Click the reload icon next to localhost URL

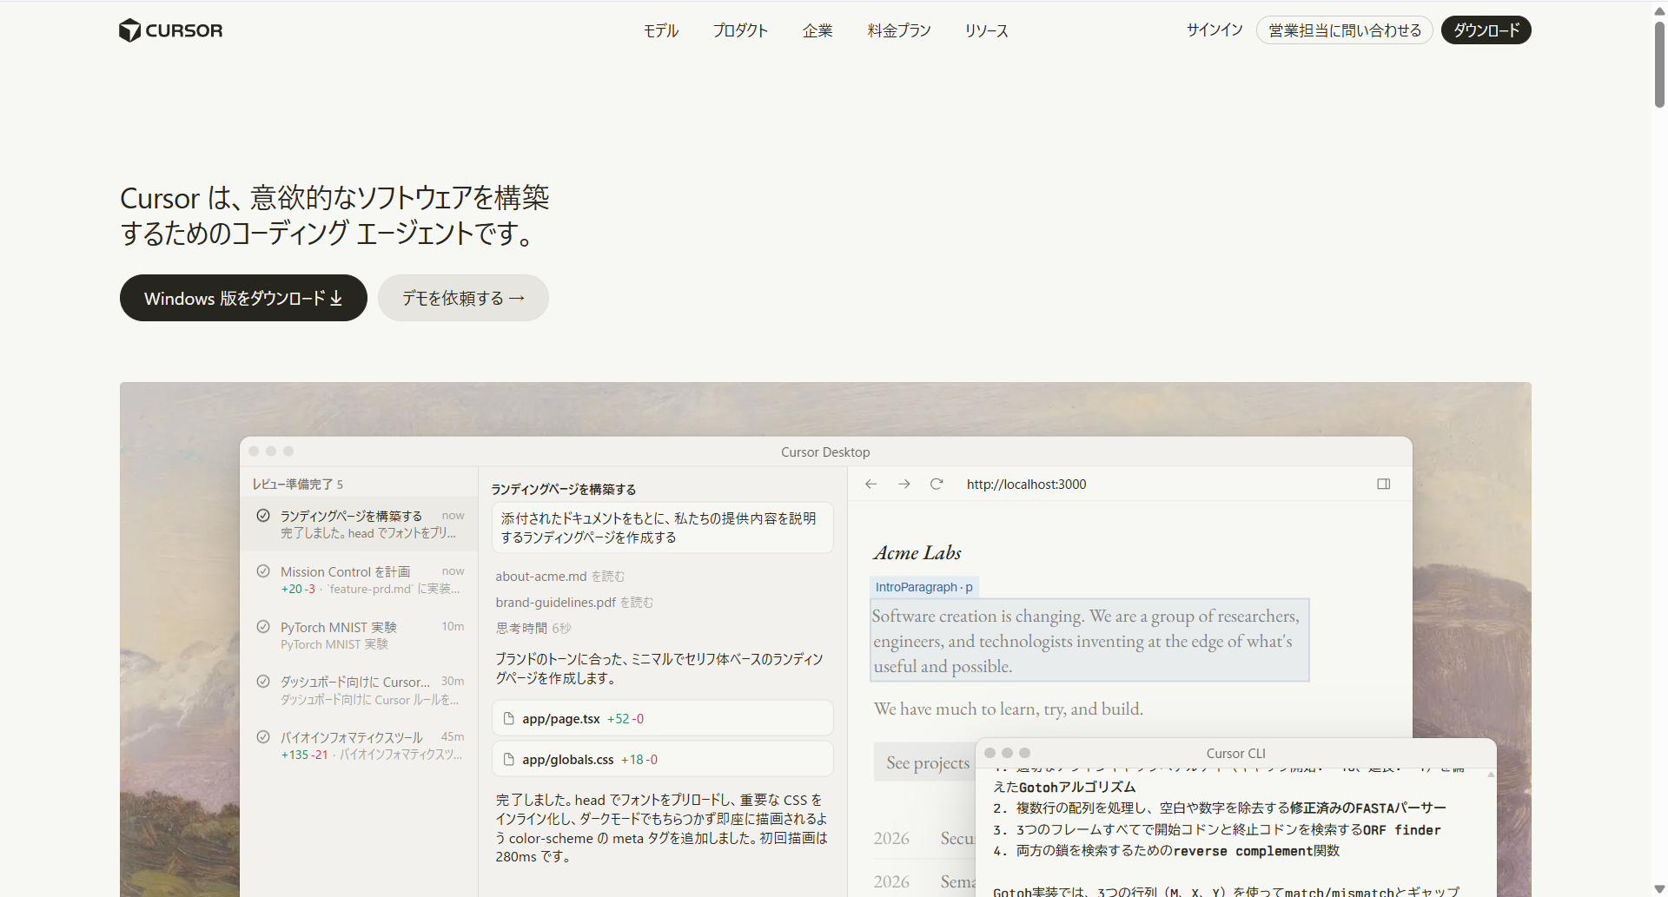937,484
